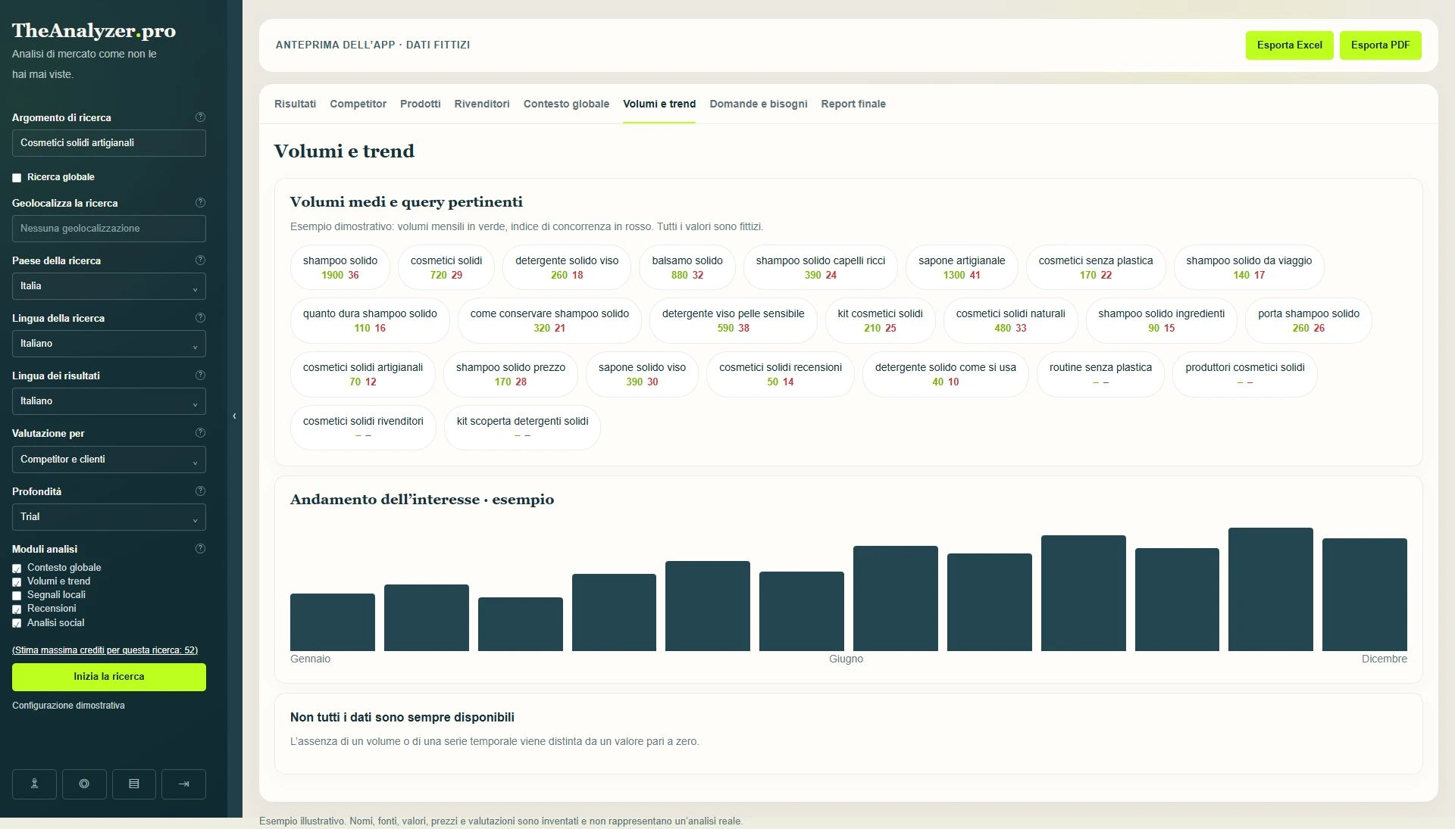Screen dimensions: 1455x829
Task: Click the arrow-to-bar logout icon in the sidebar footer
Action: (x=183, y=784)
